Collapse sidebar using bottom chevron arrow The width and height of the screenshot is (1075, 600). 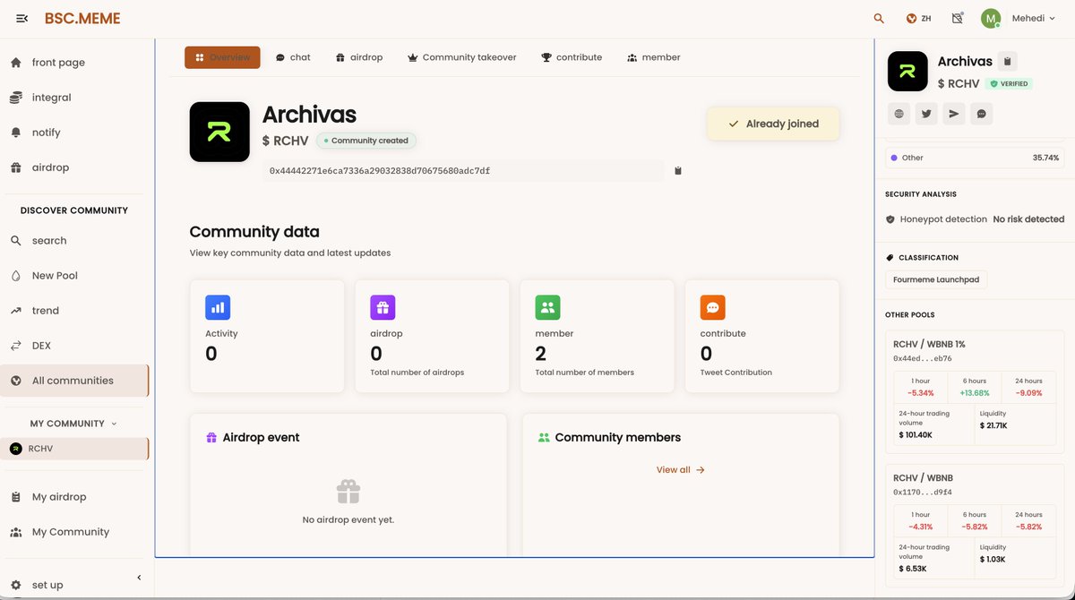coord(139,578)
